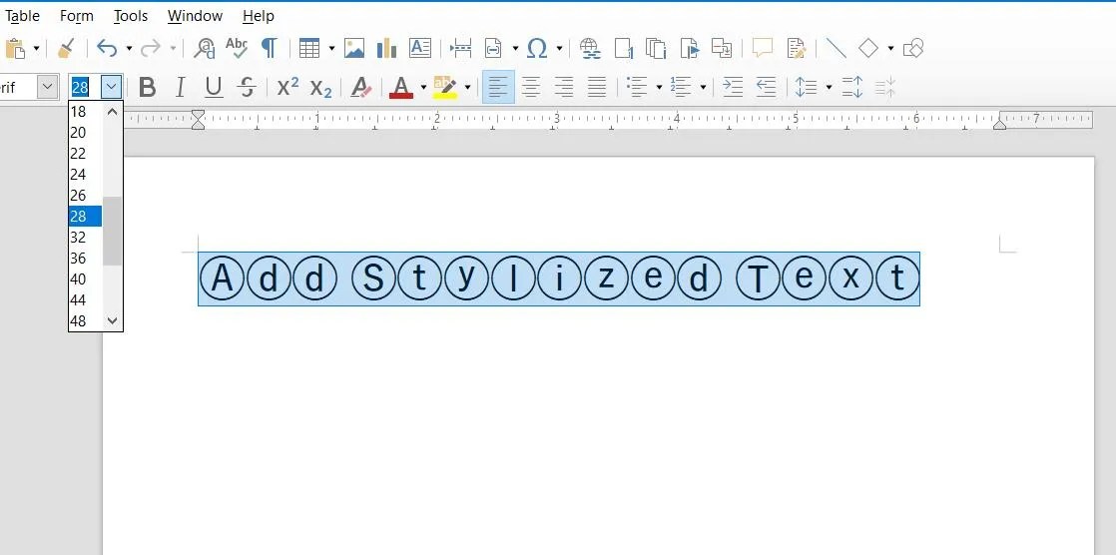Insert a page break
The width and height of the screenshot is (1116, 555).
461,48
